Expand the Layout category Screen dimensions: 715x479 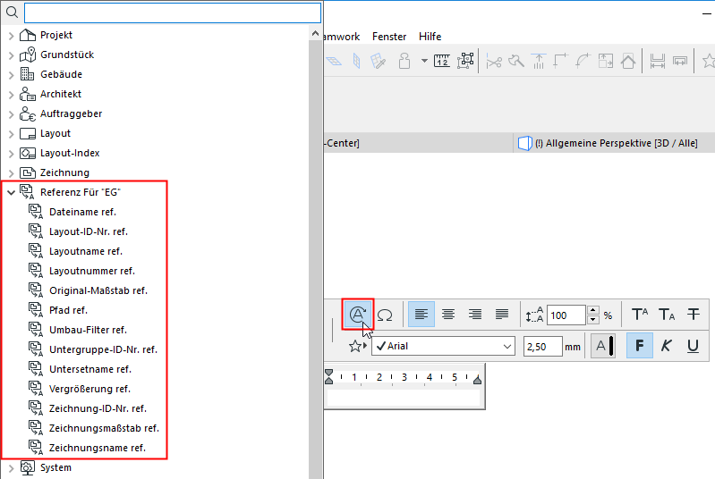[12, 134]
